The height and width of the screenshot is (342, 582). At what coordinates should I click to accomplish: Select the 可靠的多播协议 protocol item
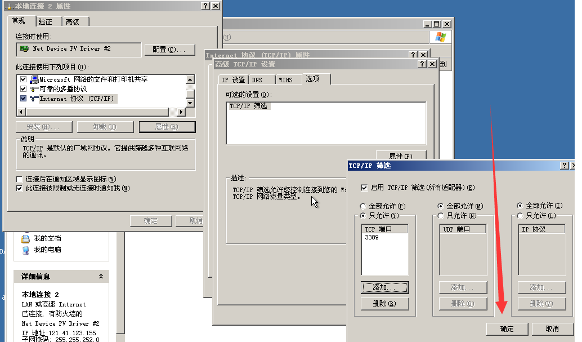click(x=62, y=89)
